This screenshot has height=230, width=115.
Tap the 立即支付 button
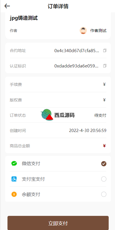(58, 223)
